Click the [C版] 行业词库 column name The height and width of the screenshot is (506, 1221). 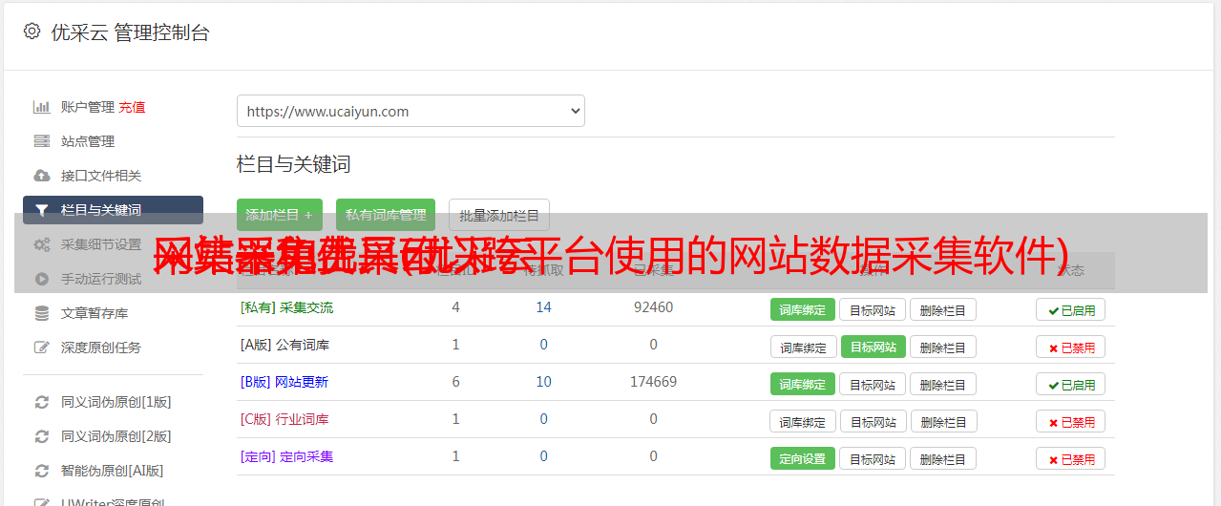click(x=284, y=419)
